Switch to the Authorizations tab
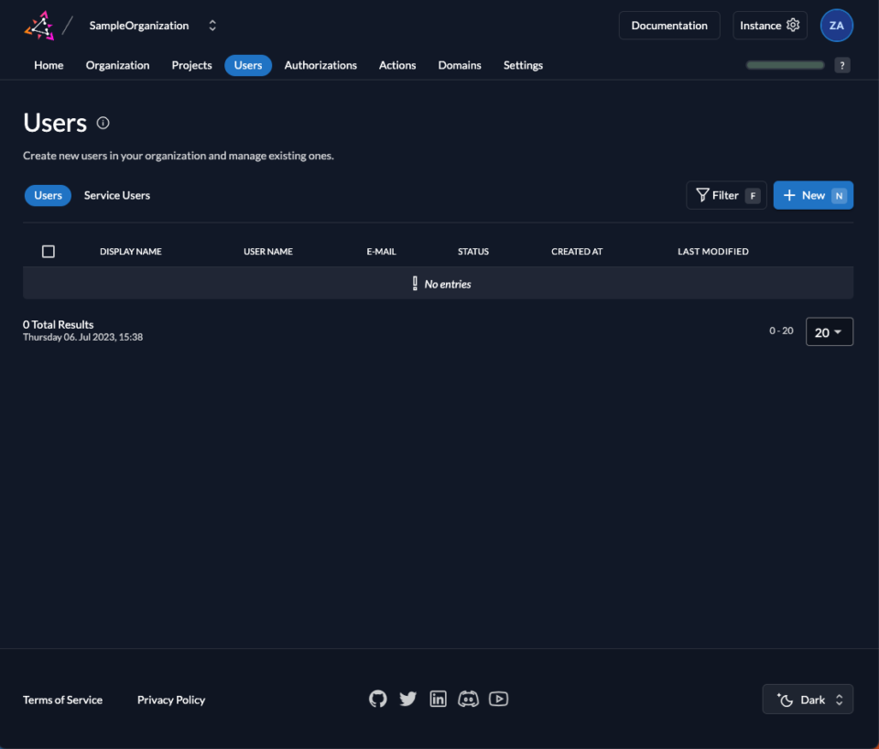 [x=320, y=65]
